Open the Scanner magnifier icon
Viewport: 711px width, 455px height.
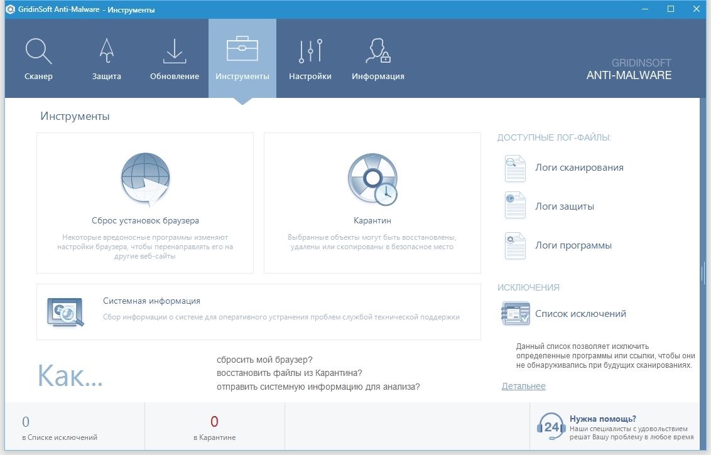[x=38, y=51]
